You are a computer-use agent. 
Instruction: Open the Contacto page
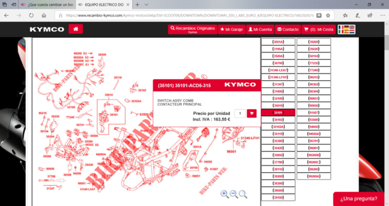click(288, 29)
